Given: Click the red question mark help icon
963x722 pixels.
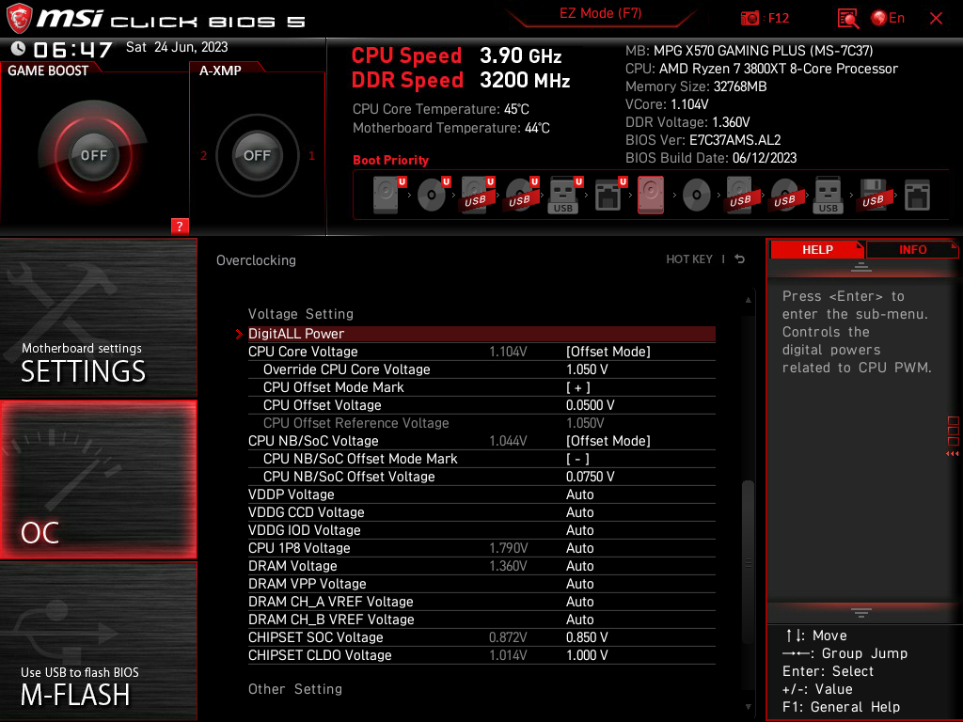Looking at the screenshot, I should click(x=180, y=226).
